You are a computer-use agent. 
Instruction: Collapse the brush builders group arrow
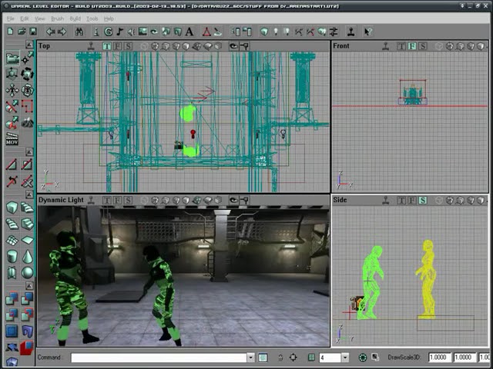[x=29, y=194]
